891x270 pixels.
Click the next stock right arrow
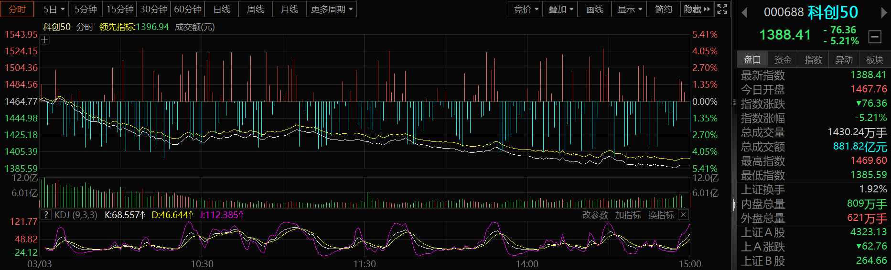click(884, 13)
